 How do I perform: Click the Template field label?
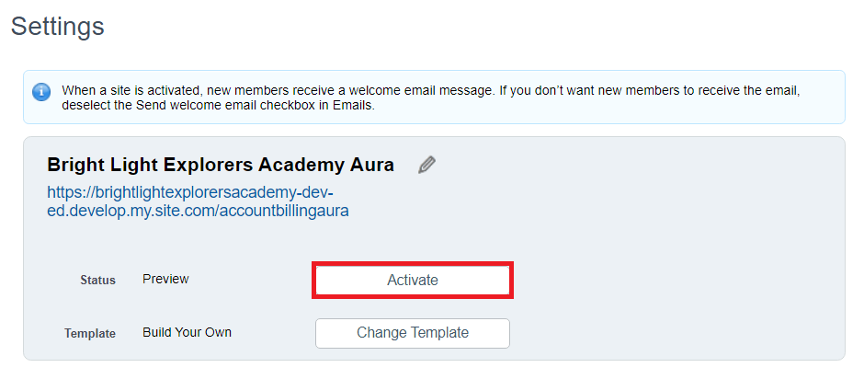pyautogui.click(x=90, y=333)
